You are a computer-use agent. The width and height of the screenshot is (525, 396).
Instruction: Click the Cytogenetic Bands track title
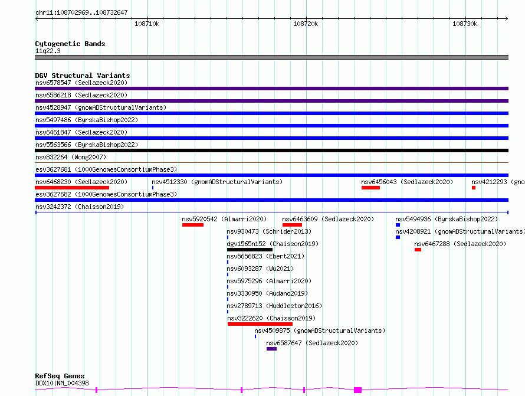[70, 44]
